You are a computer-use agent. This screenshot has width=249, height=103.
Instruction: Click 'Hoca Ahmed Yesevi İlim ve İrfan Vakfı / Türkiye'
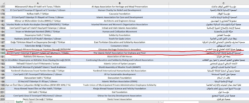[38, 89]
